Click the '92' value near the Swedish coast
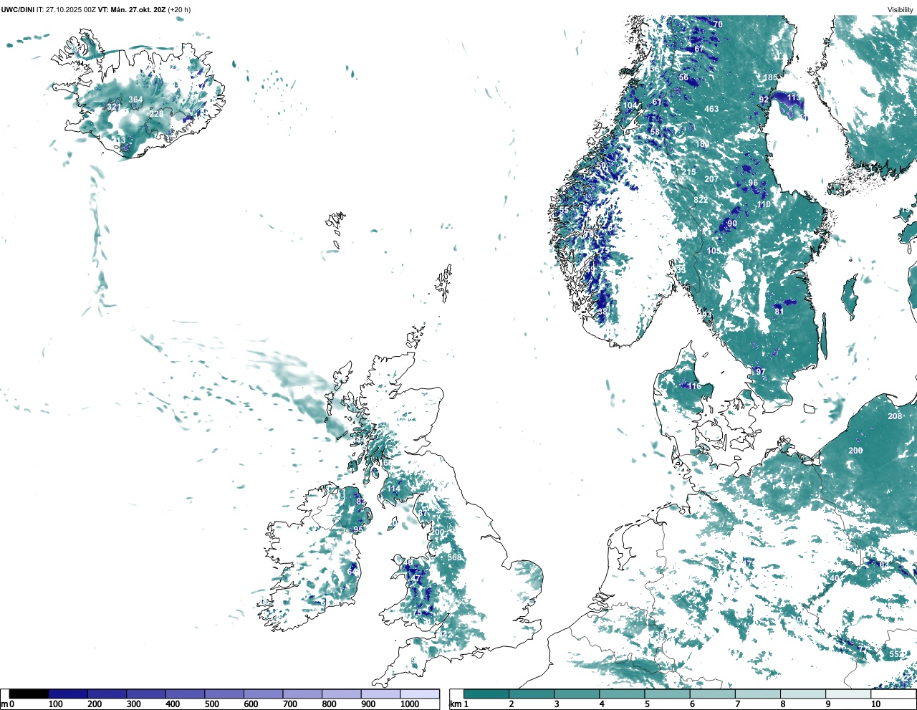The height and width of the screenshot is (710, 917). (x=764, y=100)
